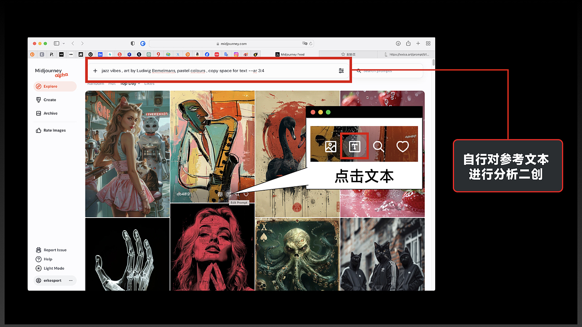582x327 pixels.
Task: Switch to the Midjourney Feed tab
Action: tap(290, 54)
